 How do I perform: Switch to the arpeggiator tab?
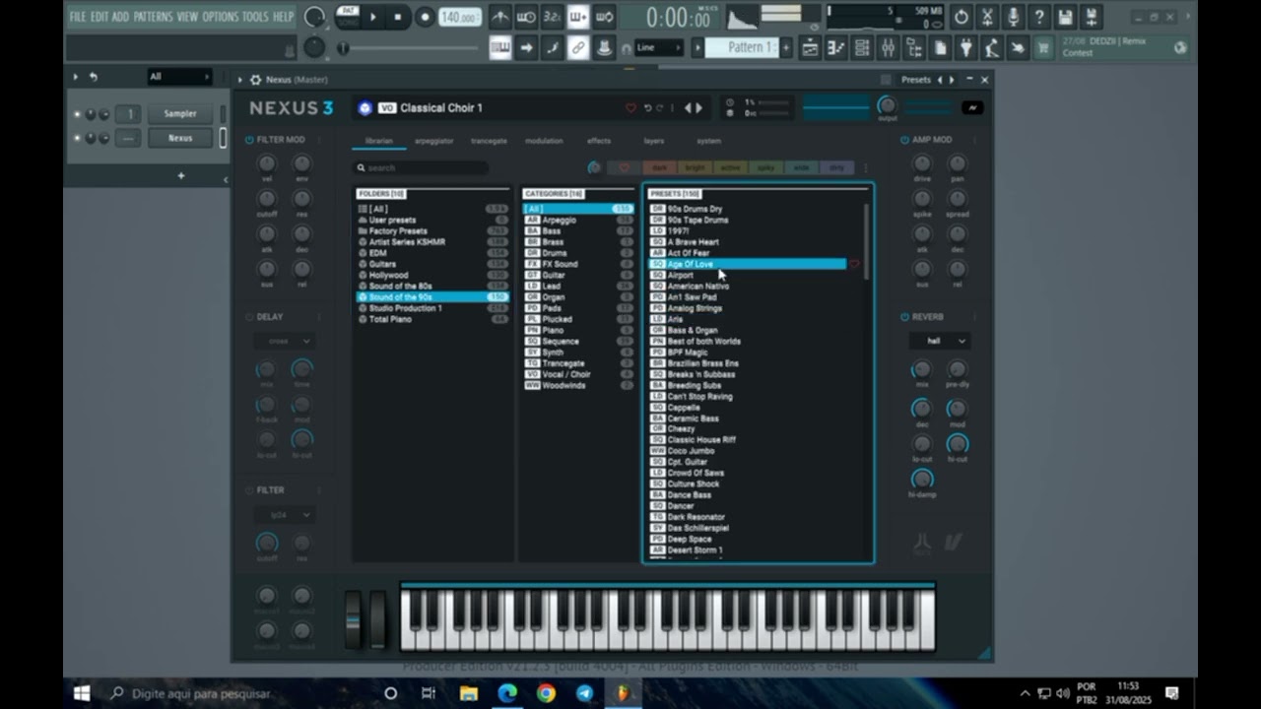tap(434, 141)
